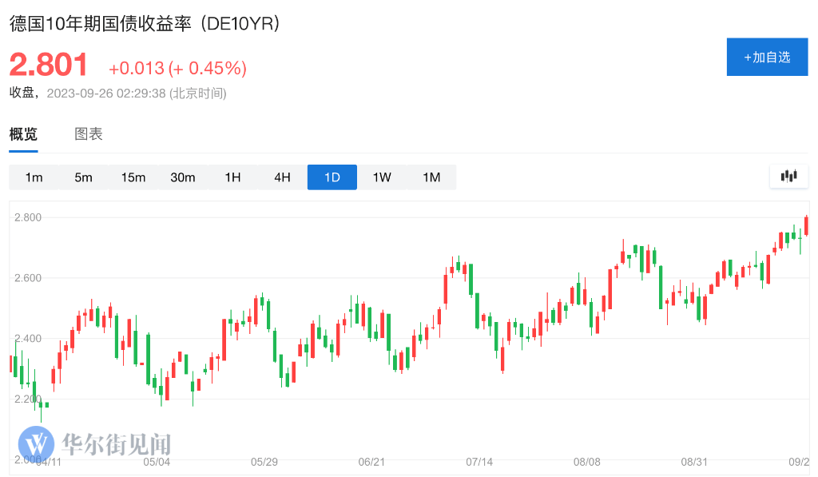The image size is (818, 477).
Task: Click the 07/14 date label on x-axis
Action: (479, 462)
